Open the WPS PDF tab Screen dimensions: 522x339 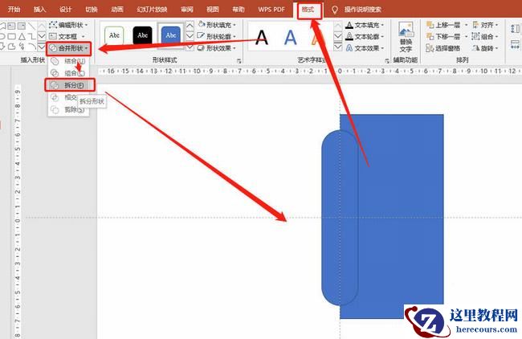point(271,10)
